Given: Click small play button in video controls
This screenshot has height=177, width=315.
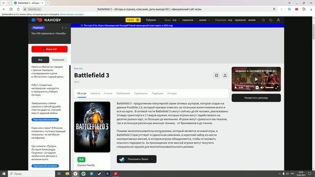Looking at the screenshot, I should [236, 88].
